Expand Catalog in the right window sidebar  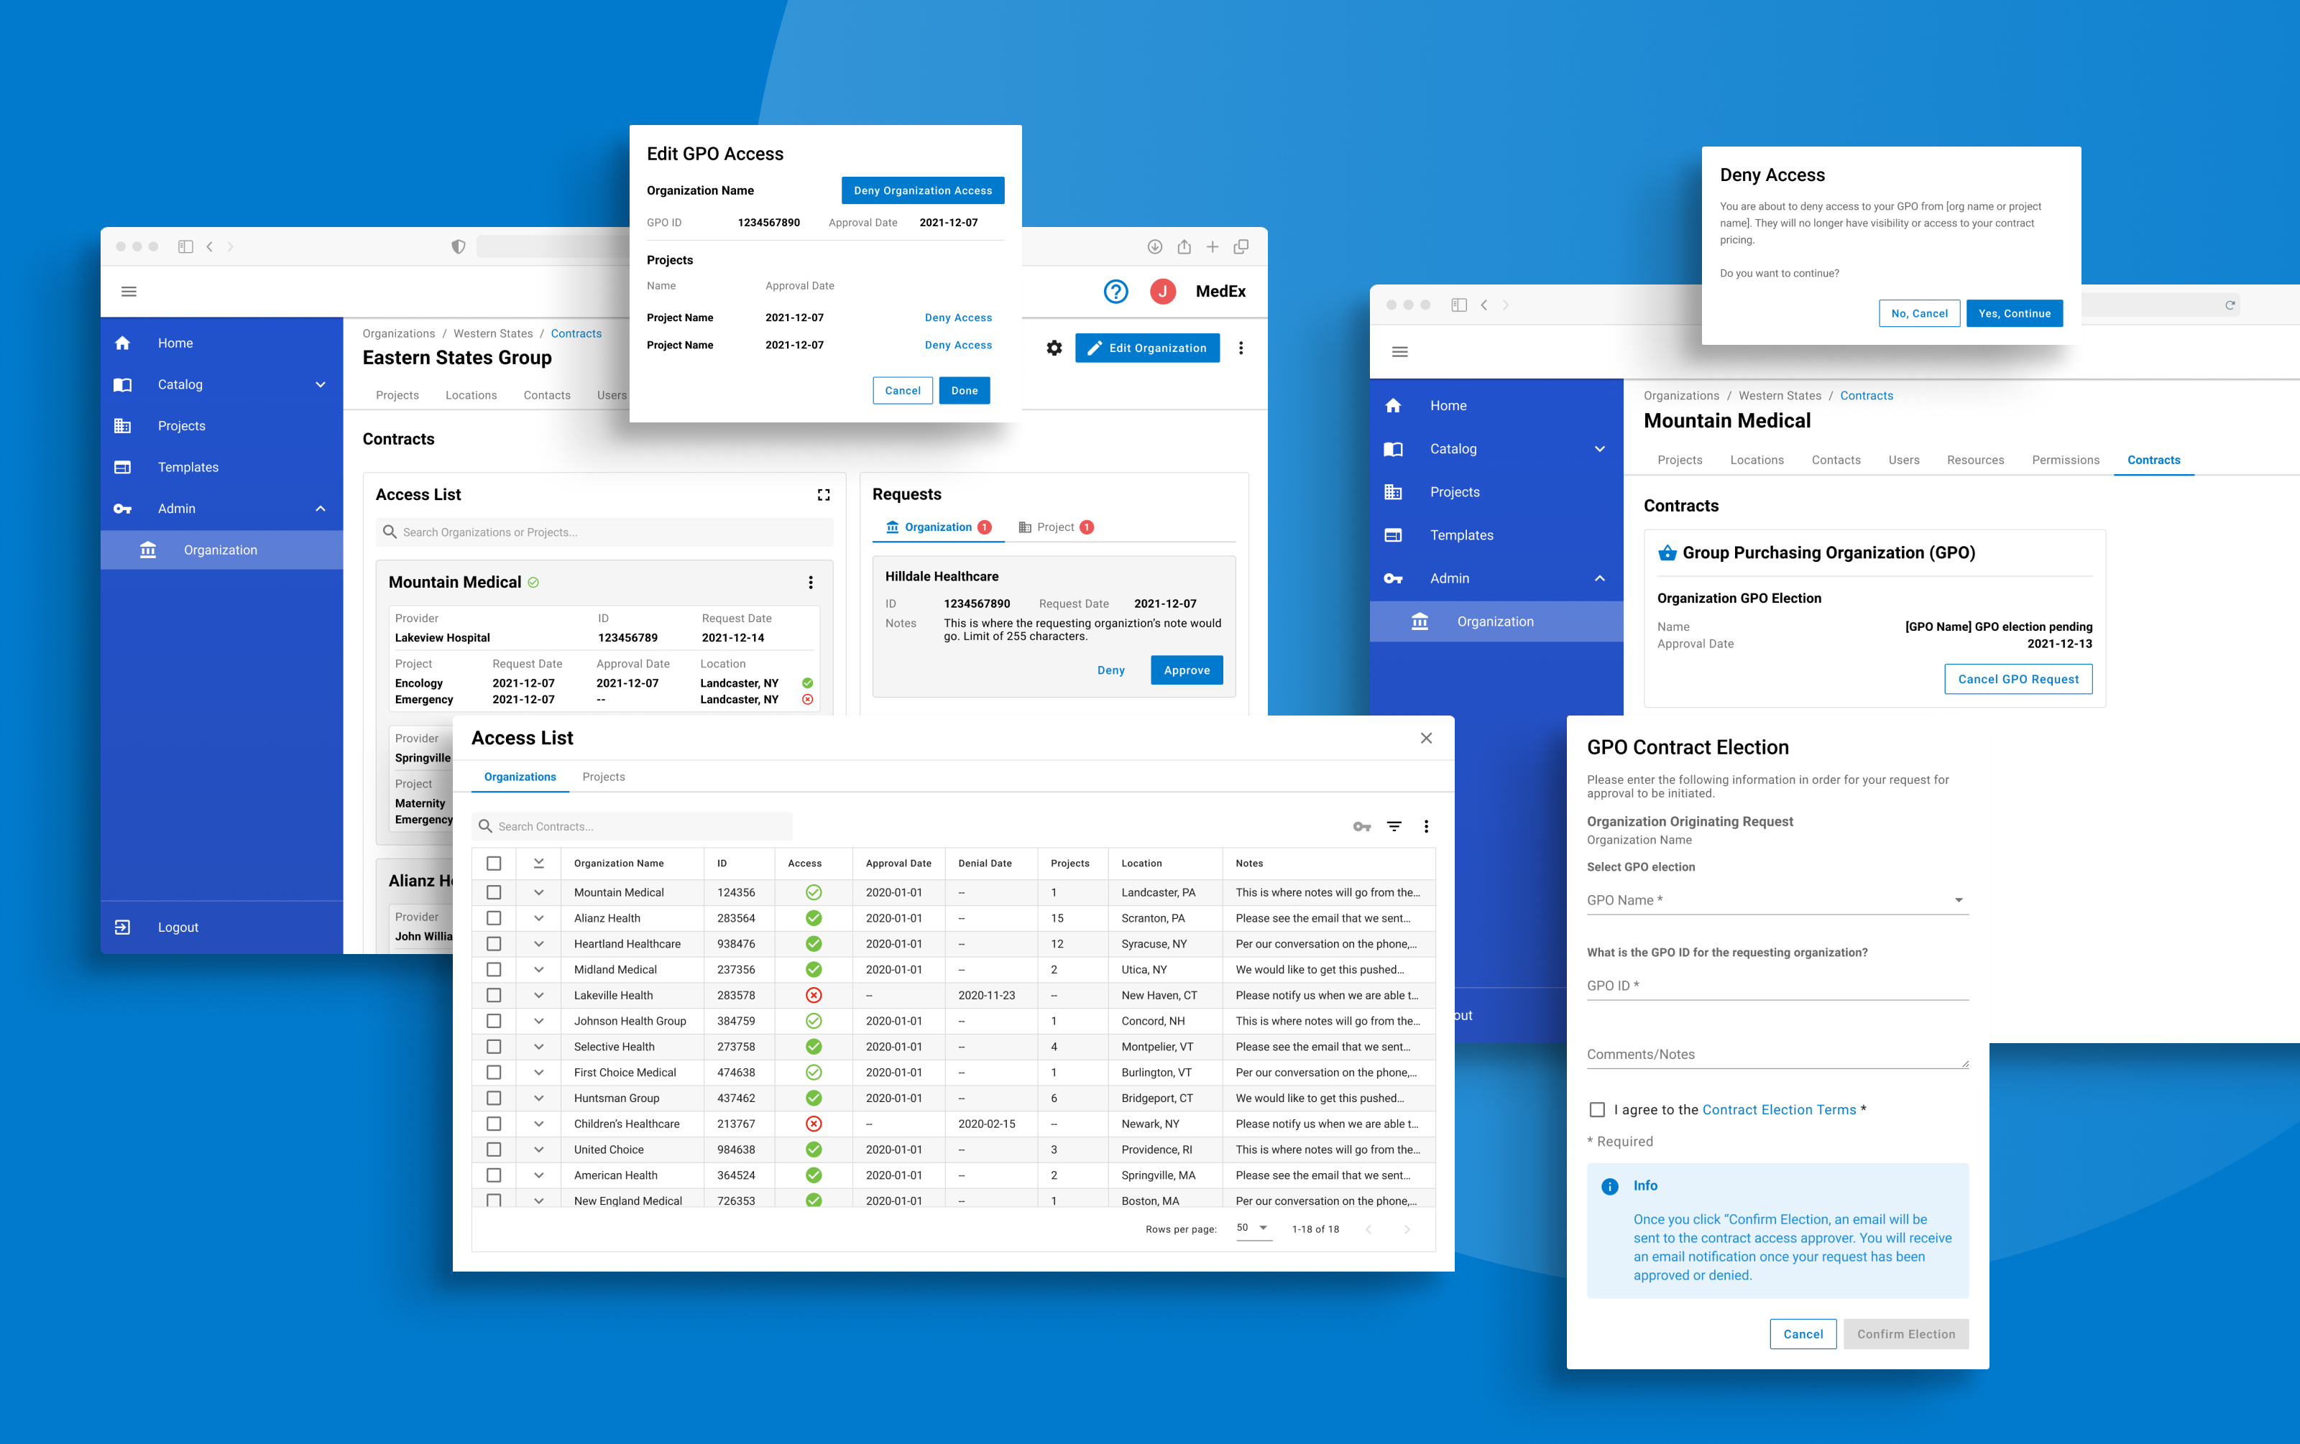pos(1600,448)
